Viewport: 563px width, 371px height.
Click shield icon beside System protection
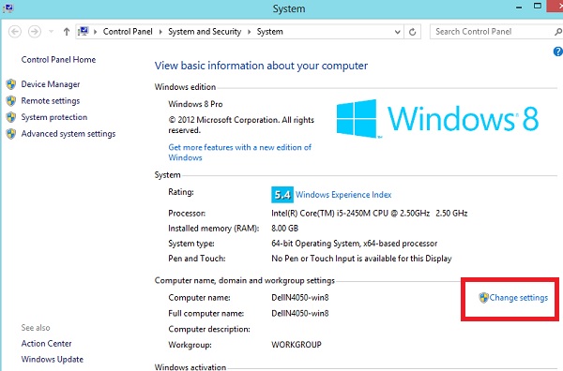click(11, 117)
